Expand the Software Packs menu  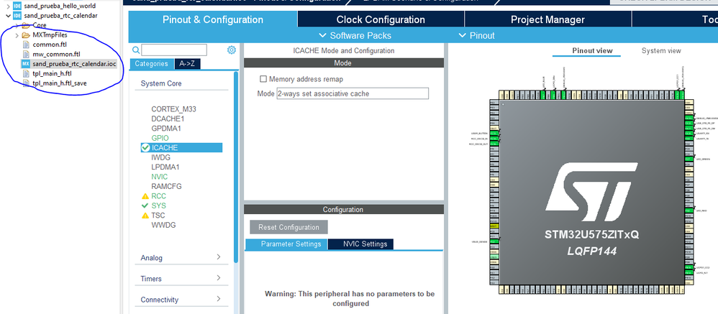click(355, 36)
